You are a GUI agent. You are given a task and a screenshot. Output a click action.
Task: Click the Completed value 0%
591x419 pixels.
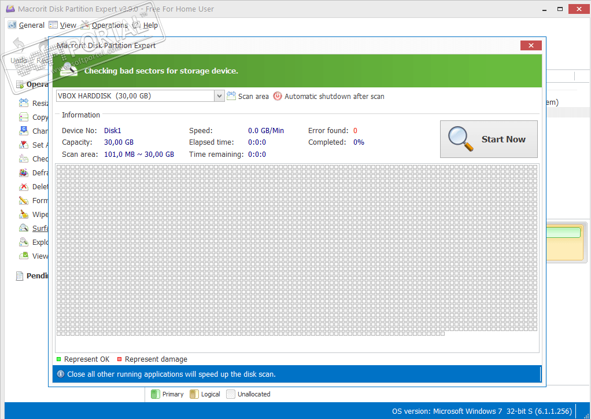click(x=359, y=142)
